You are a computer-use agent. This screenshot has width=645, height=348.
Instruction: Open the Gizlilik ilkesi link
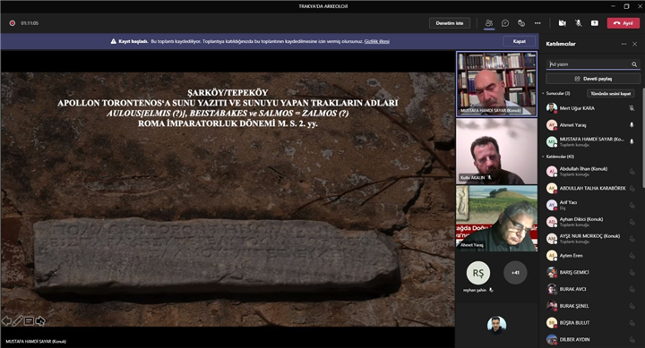point(377,41)
